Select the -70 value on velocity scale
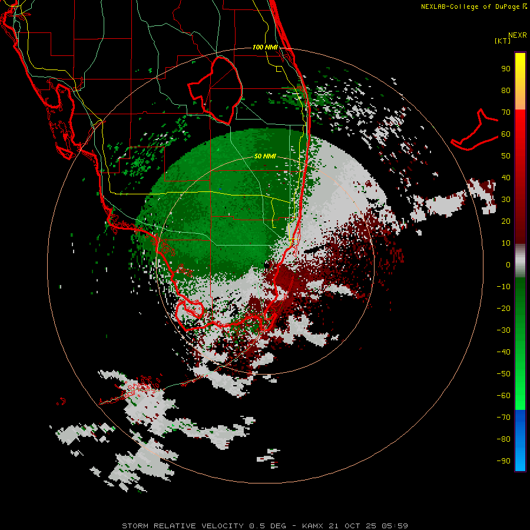530x530 pixels. point(503,417)
